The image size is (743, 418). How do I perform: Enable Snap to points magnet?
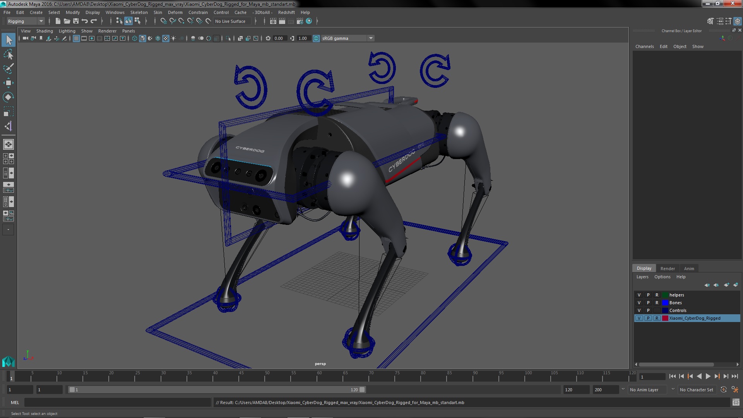point(181,21)
